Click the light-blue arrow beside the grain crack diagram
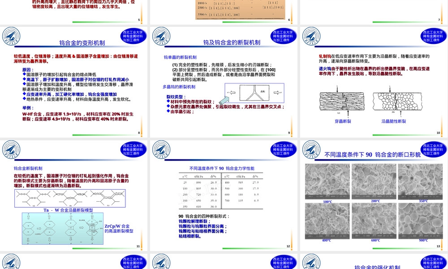The width and height of the screenshot is (448, 269). [x=224, y=100]
